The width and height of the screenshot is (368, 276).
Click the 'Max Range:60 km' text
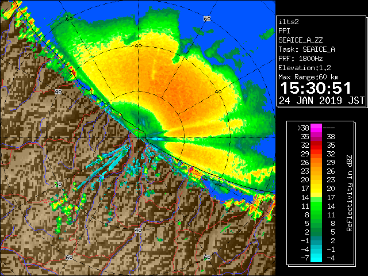(x=308, y=77)
